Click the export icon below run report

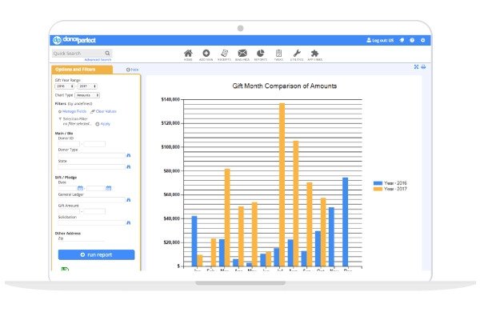point(65,269)
